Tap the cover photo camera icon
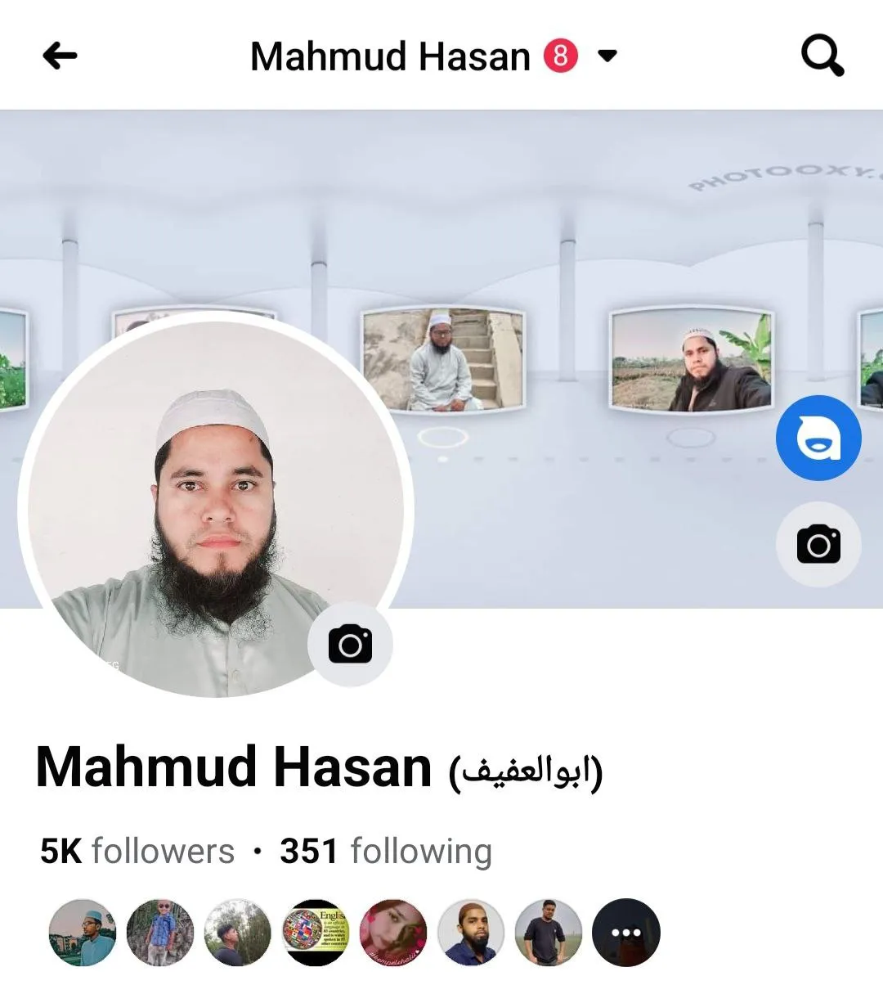Screen dimensions: 883x994 [818, 544]
